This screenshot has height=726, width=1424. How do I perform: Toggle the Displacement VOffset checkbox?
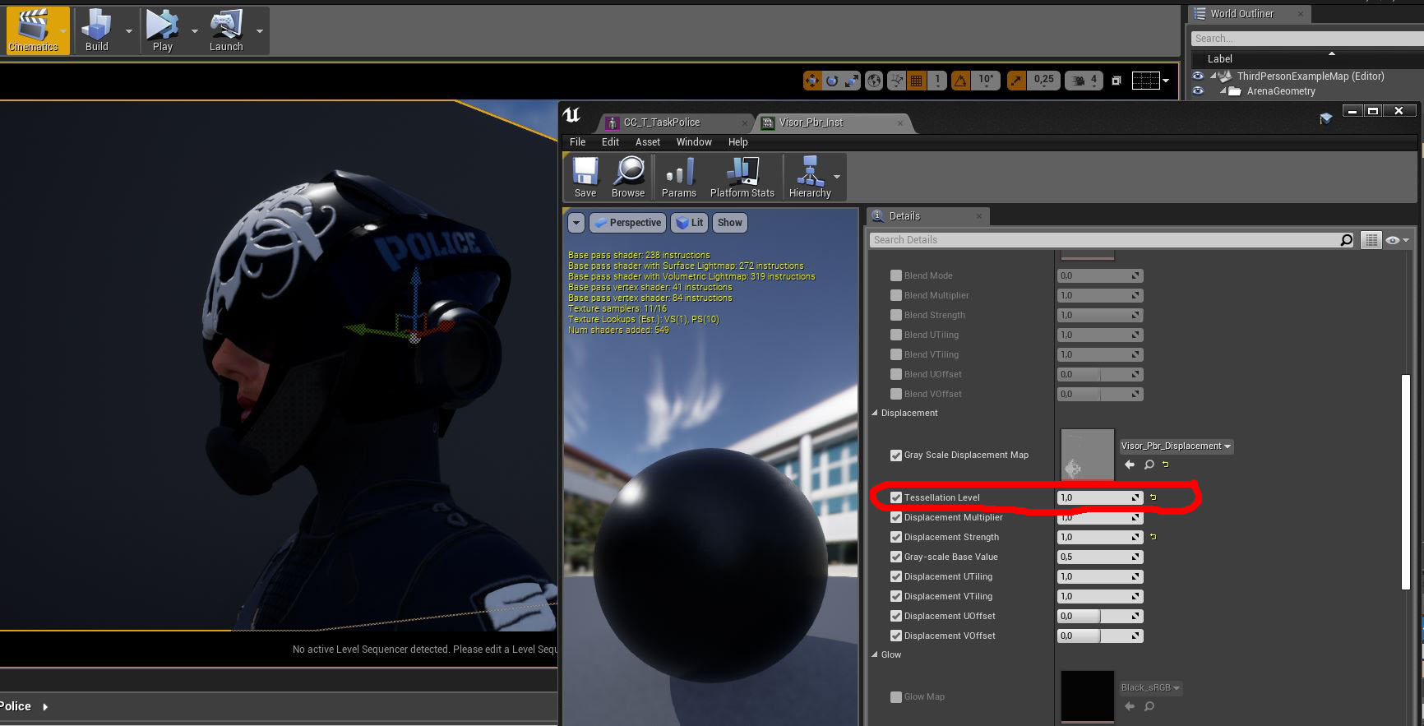pyautogui.click(x=896, y=636)
